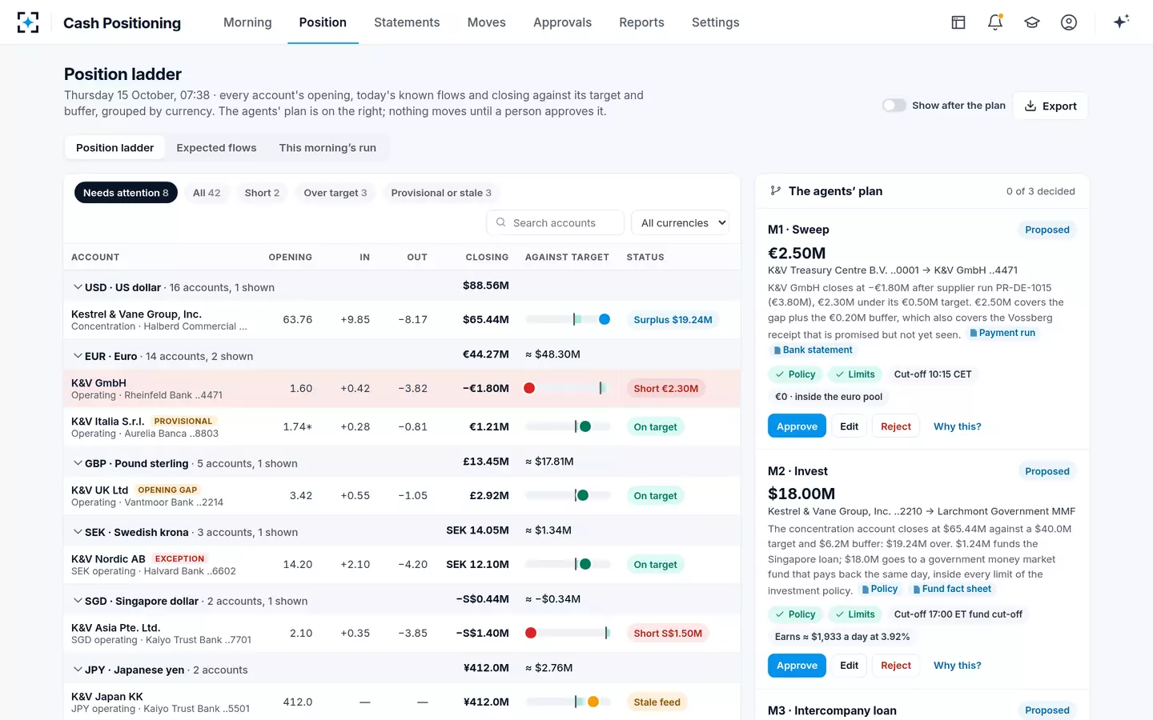The image size is (1153, 720).
Task: Focus the Search accounts field
Action: [555, 222]
